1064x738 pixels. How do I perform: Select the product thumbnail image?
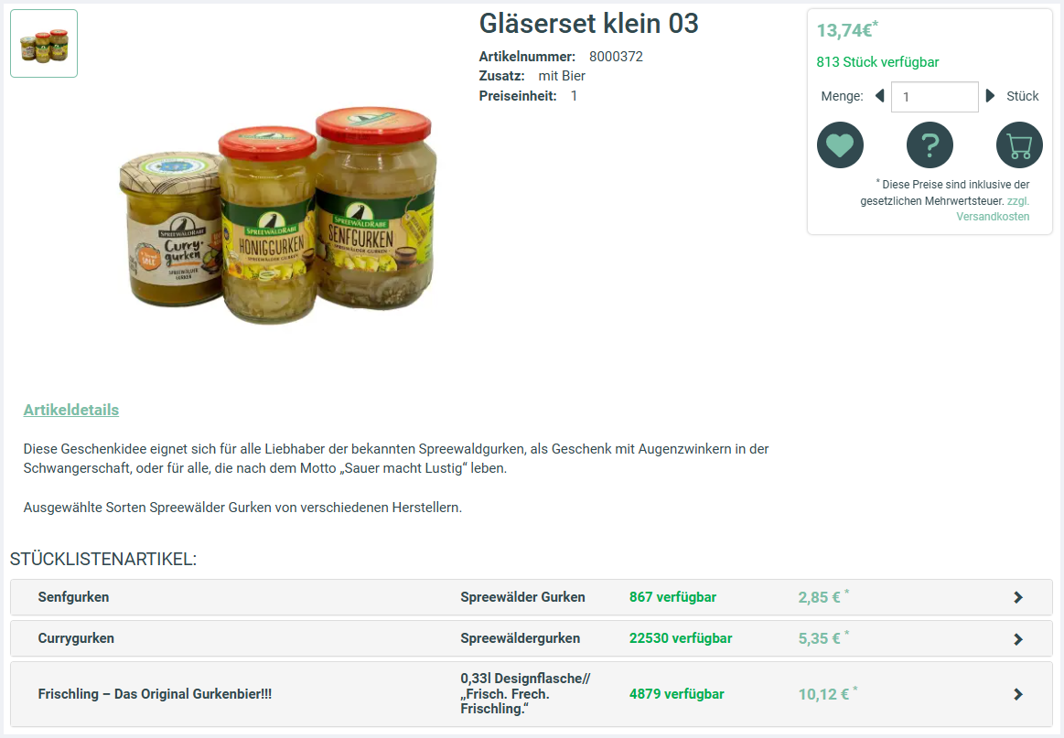[44, 43]
